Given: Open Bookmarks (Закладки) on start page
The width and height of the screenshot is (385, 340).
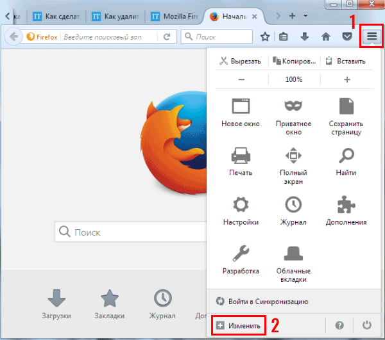Looking at the screenshot, I should [x=110, y=304].
